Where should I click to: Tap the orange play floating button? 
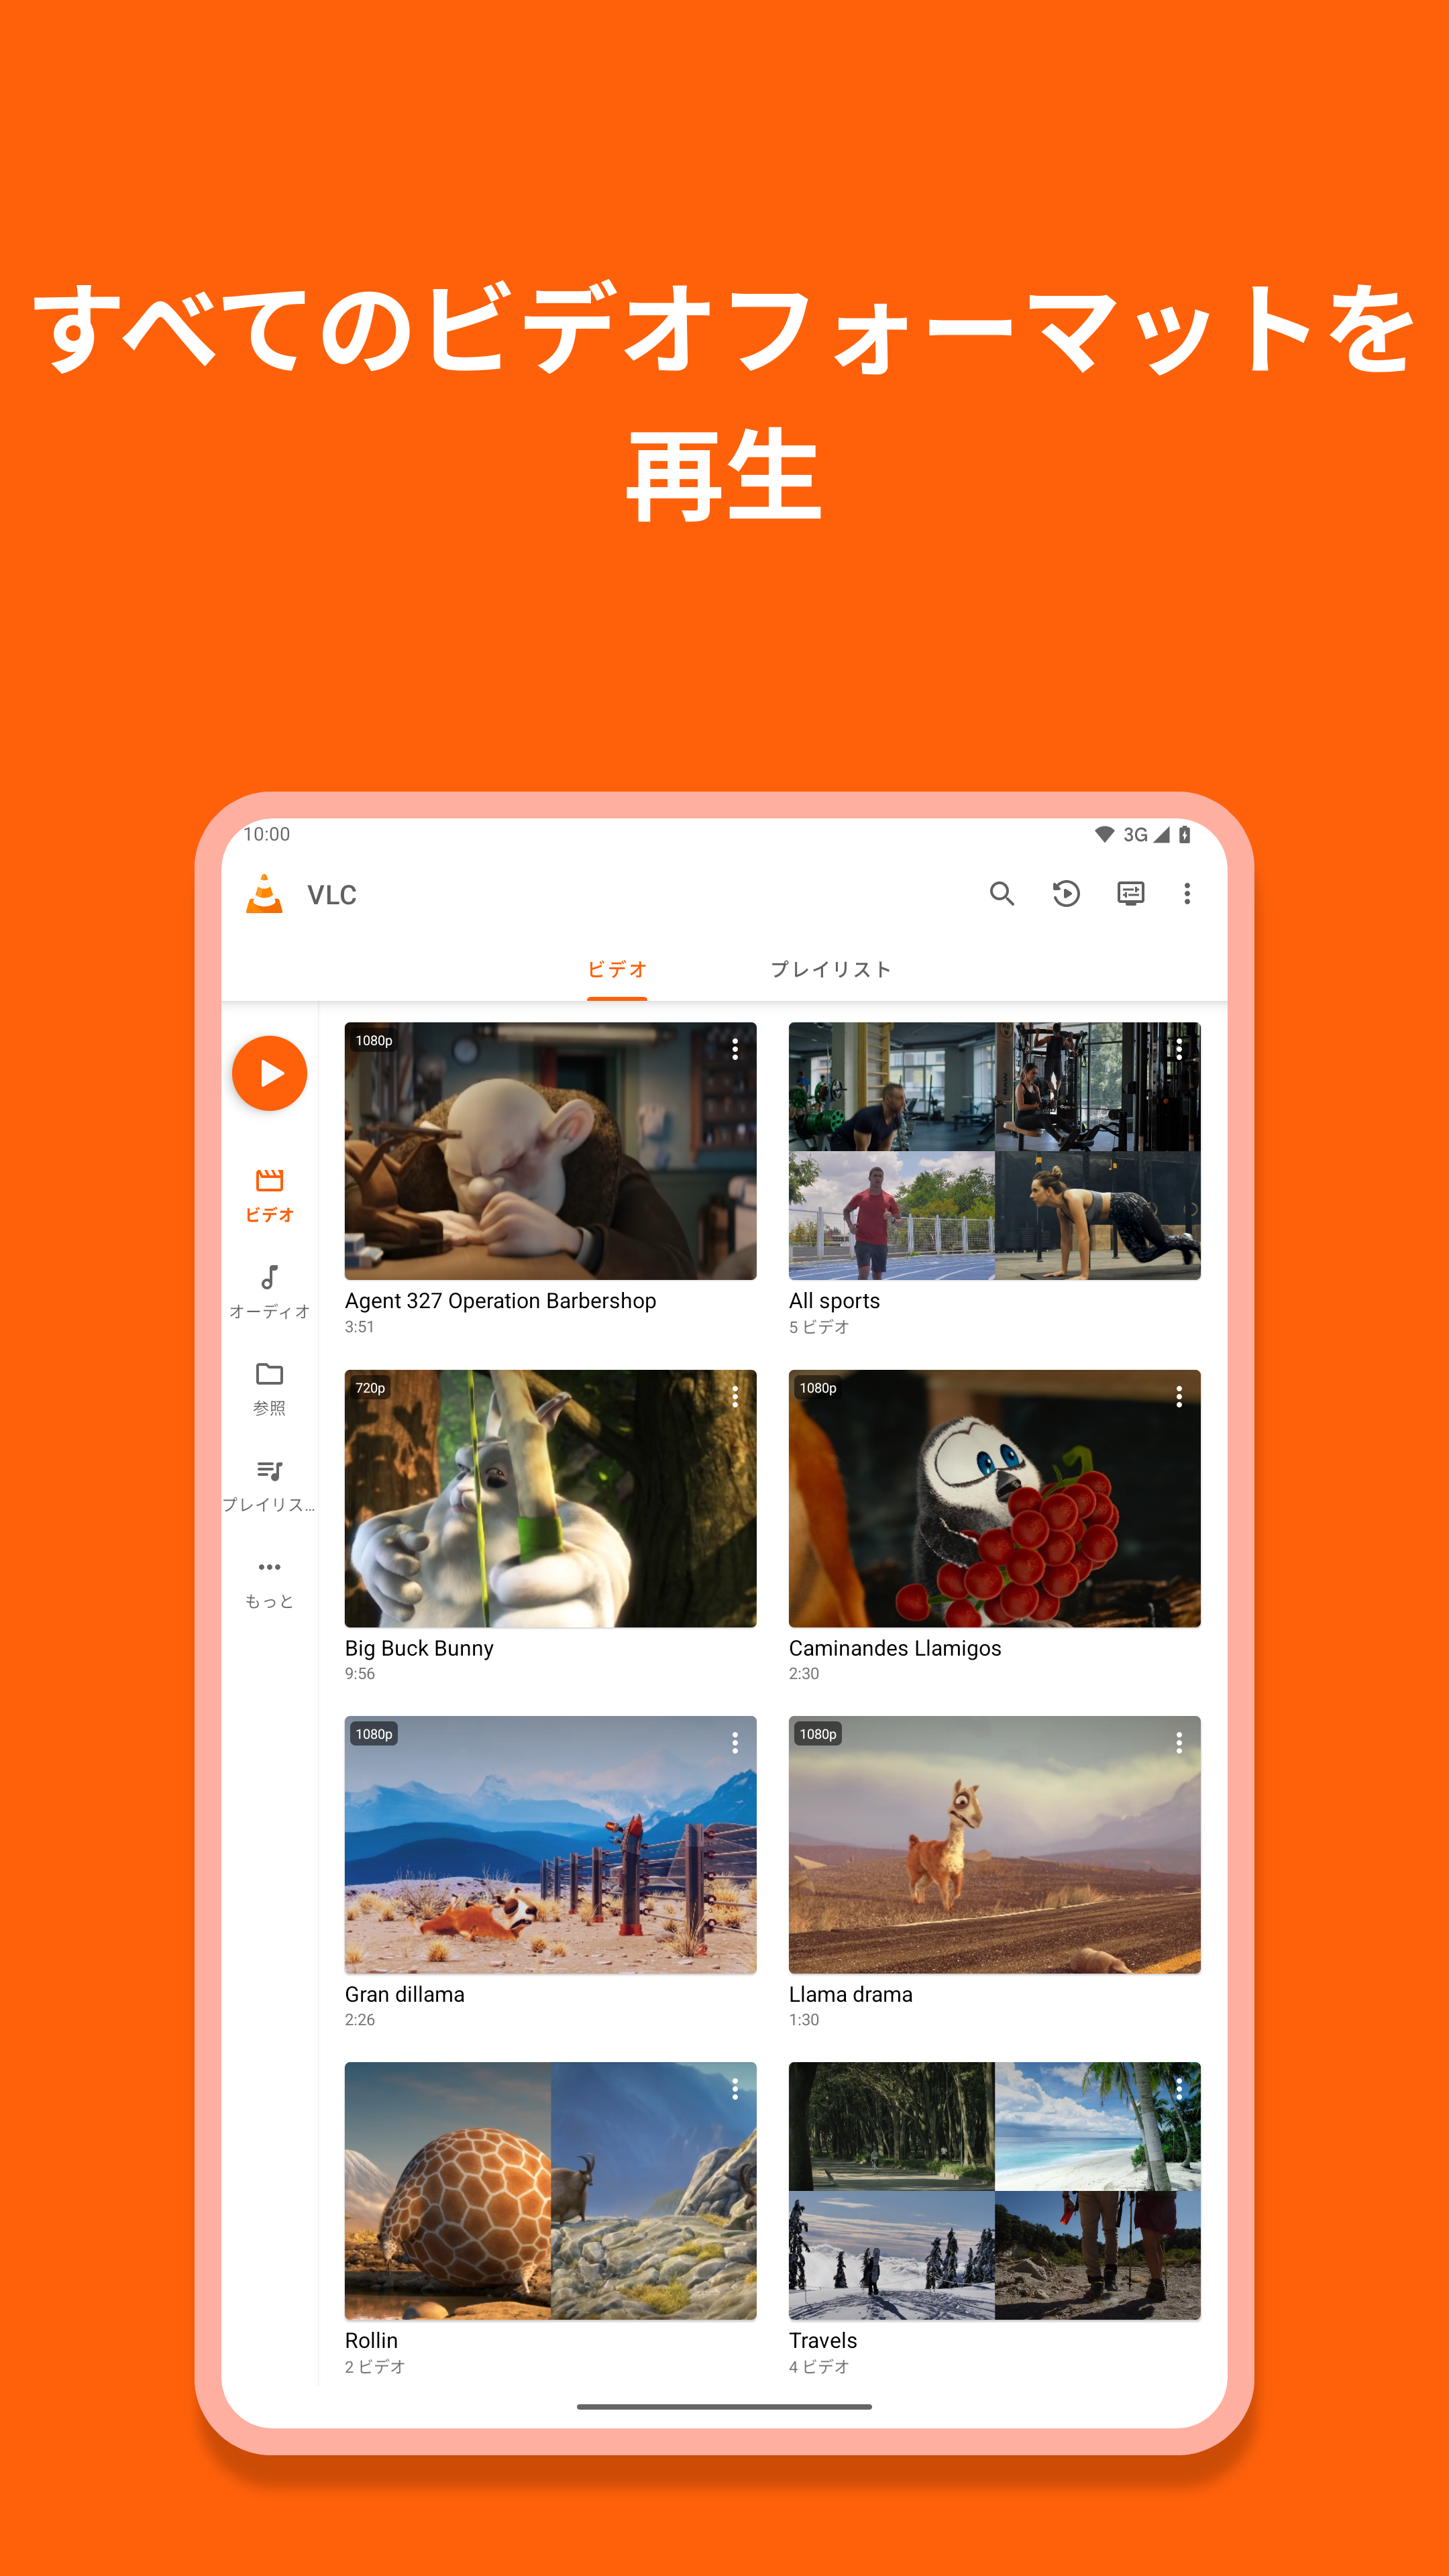[x=270, y=1073]
